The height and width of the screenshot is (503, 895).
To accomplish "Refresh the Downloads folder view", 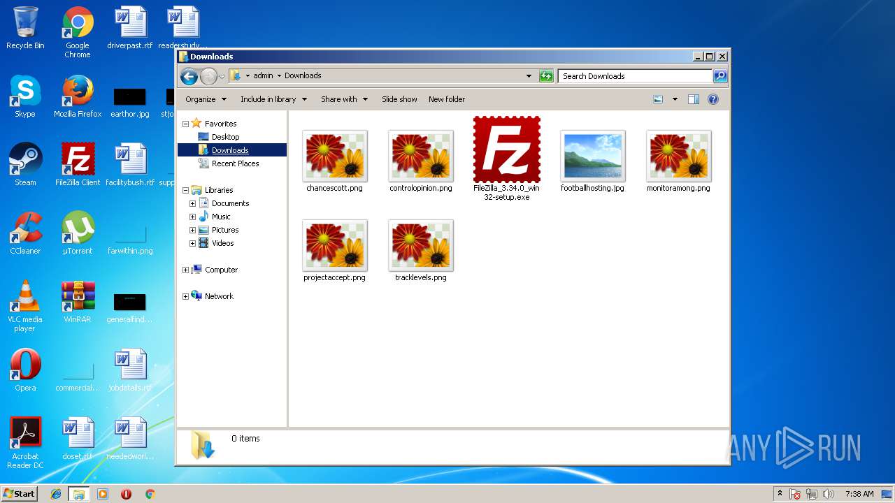I will [547, 76].
